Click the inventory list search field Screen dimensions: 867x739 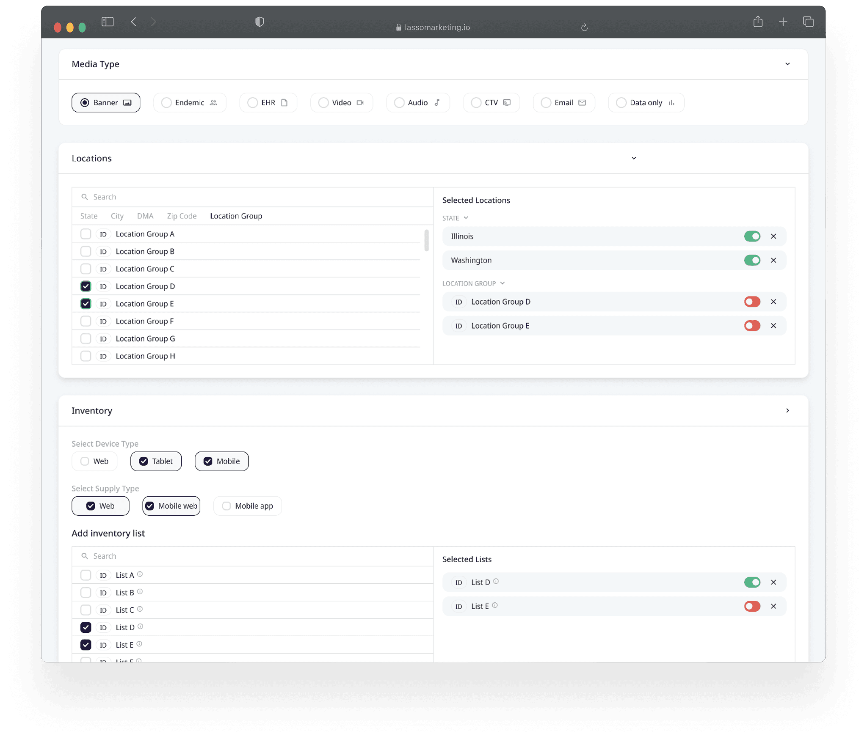[x=253, y=556]
